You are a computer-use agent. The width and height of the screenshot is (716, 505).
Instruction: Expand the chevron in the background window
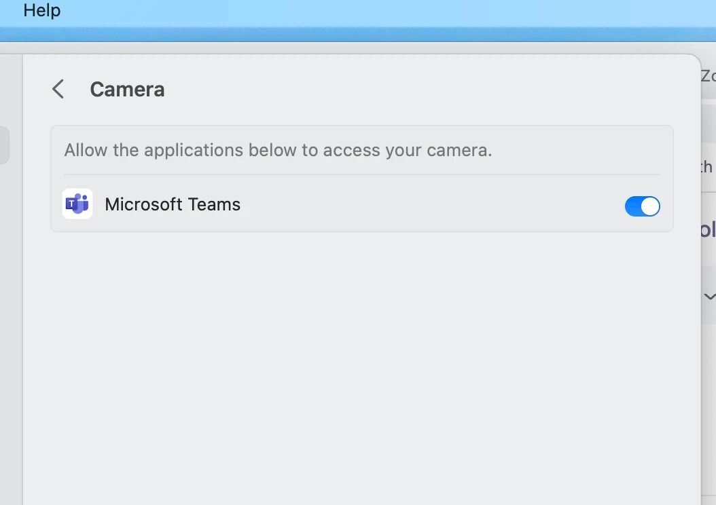coord(709,297)
